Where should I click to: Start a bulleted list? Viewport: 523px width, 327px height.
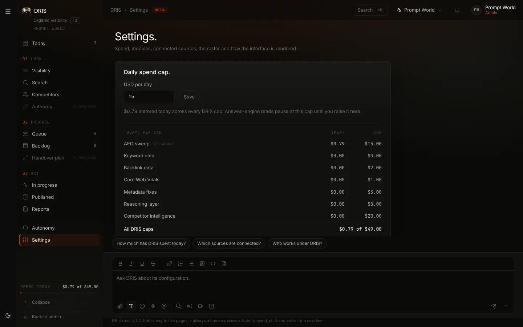[x=191, y=264]
